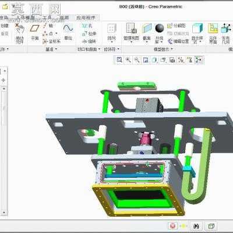Expand the Modifiers (修饰符) group
The height and width of the screenshot is (233, 233).
coord(112,50)
